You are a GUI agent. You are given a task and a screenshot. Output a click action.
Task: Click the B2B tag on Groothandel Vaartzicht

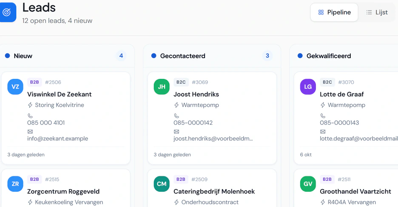coord(327,179)
